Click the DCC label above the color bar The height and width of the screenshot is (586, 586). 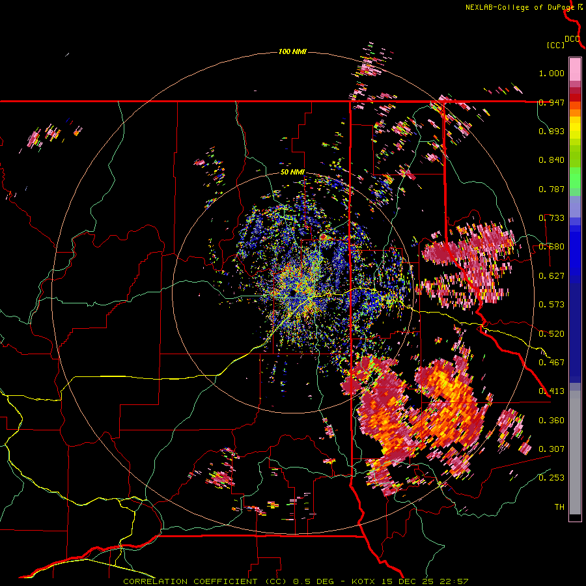click(x=572, y=39)
